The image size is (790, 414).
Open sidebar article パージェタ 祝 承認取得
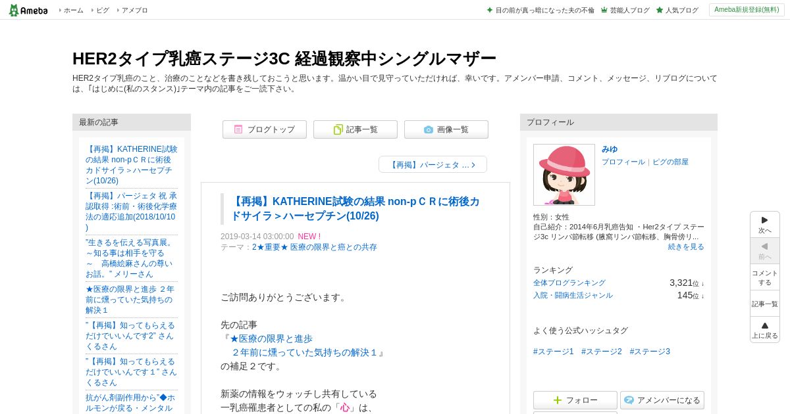point(132,212)
